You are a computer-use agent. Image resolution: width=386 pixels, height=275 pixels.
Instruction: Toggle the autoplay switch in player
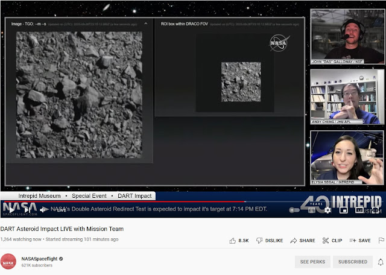pyautogui.click(x=294, y=210)
